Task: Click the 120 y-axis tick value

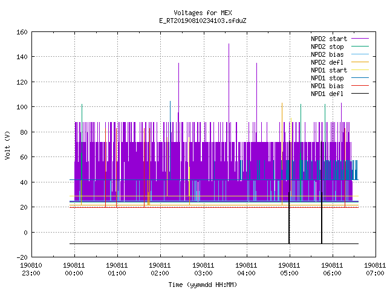Action: coord(22,82)
